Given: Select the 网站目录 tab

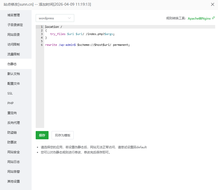Looking at the screenshot, I should tap(14, 35).
